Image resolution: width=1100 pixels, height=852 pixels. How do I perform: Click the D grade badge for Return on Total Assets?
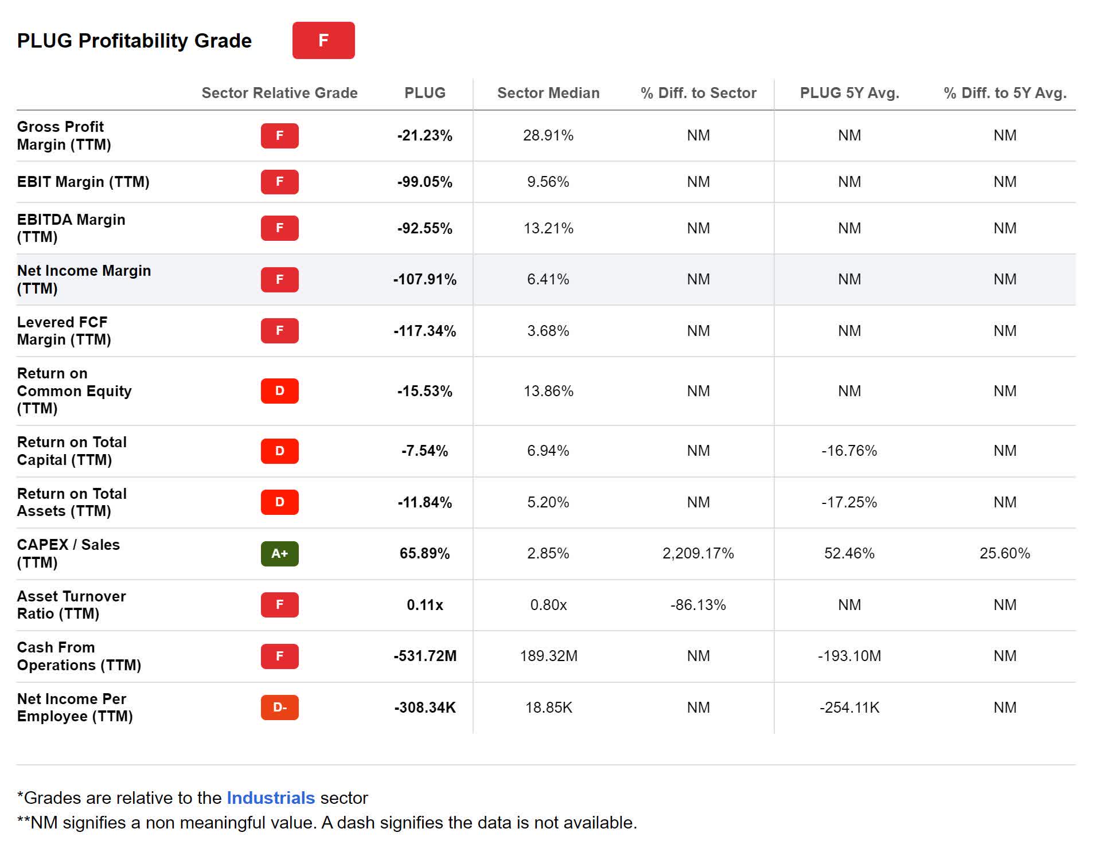[279, 502]
